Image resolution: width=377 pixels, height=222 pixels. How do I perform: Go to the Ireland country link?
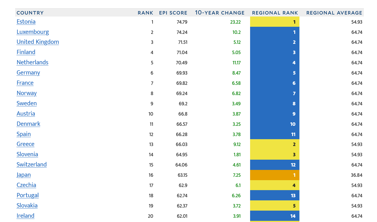[x=25, y=216]
